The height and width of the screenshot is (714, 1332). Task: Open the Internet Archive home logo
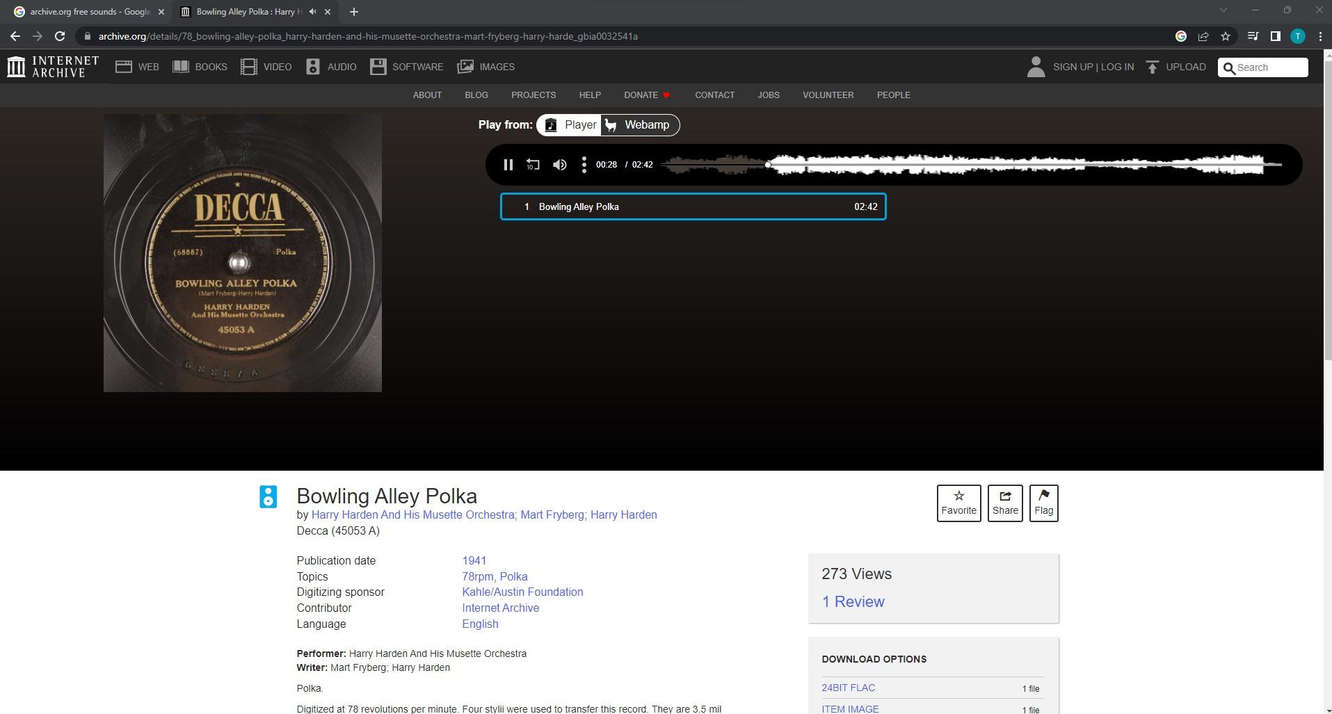[53, 67]
